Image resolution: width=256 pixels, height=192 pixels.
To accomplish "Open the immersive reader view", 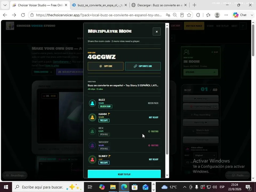I will click(x=182, y=15).
